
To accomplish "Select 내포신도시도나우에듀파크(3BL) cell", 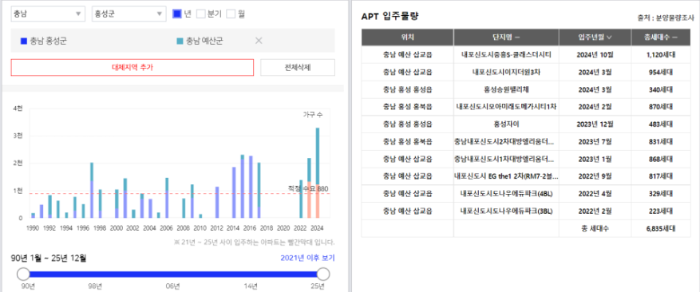I will pyautogui.click(x=506, y=211).
